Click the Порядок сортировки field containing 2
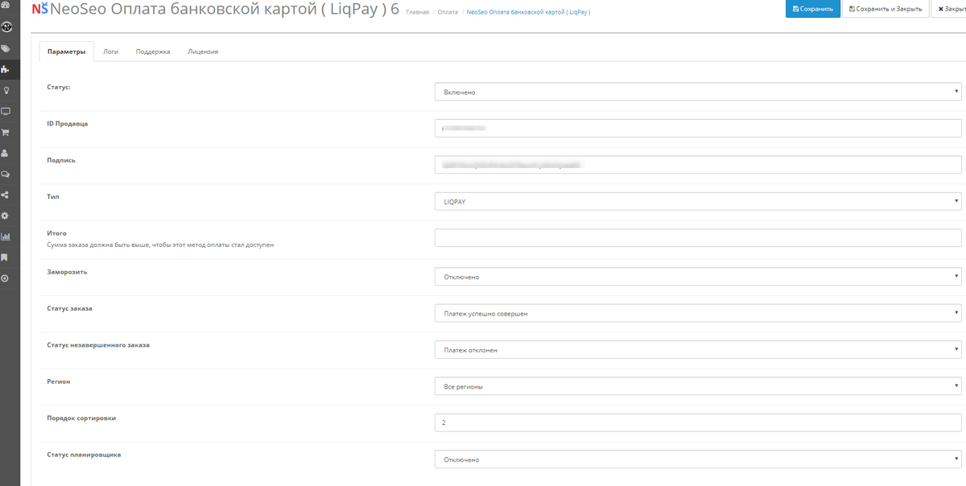The height and width of the screenshot is (486, 966). point(698,422)
